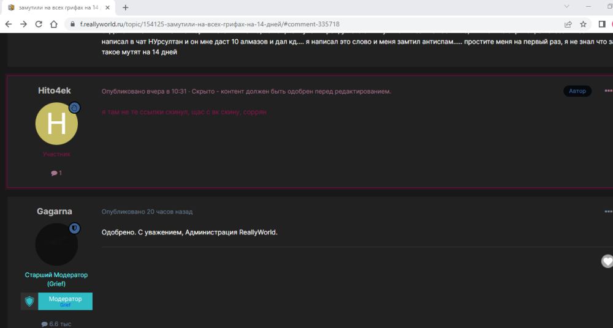This screenshot has height=328, width=613.
Task: Share this page from address bar
Action: 568,24
